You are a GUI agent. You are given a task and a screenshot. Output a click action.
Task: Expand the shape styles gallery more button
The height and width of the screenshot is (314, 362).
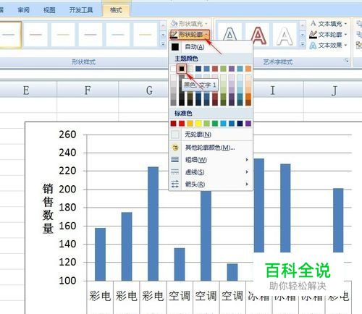click(x=163, y=44)
